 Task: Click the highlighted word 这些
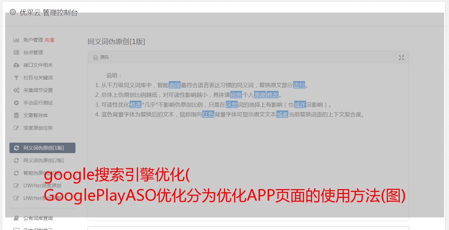[231, 105]
